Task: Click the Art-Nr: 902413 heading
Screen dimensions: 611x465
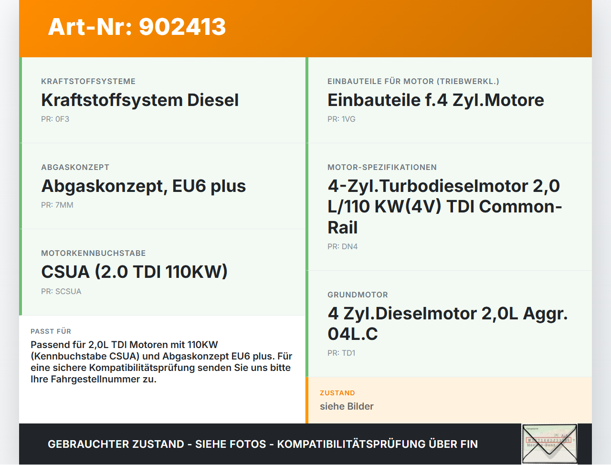Action: [137, 27]
